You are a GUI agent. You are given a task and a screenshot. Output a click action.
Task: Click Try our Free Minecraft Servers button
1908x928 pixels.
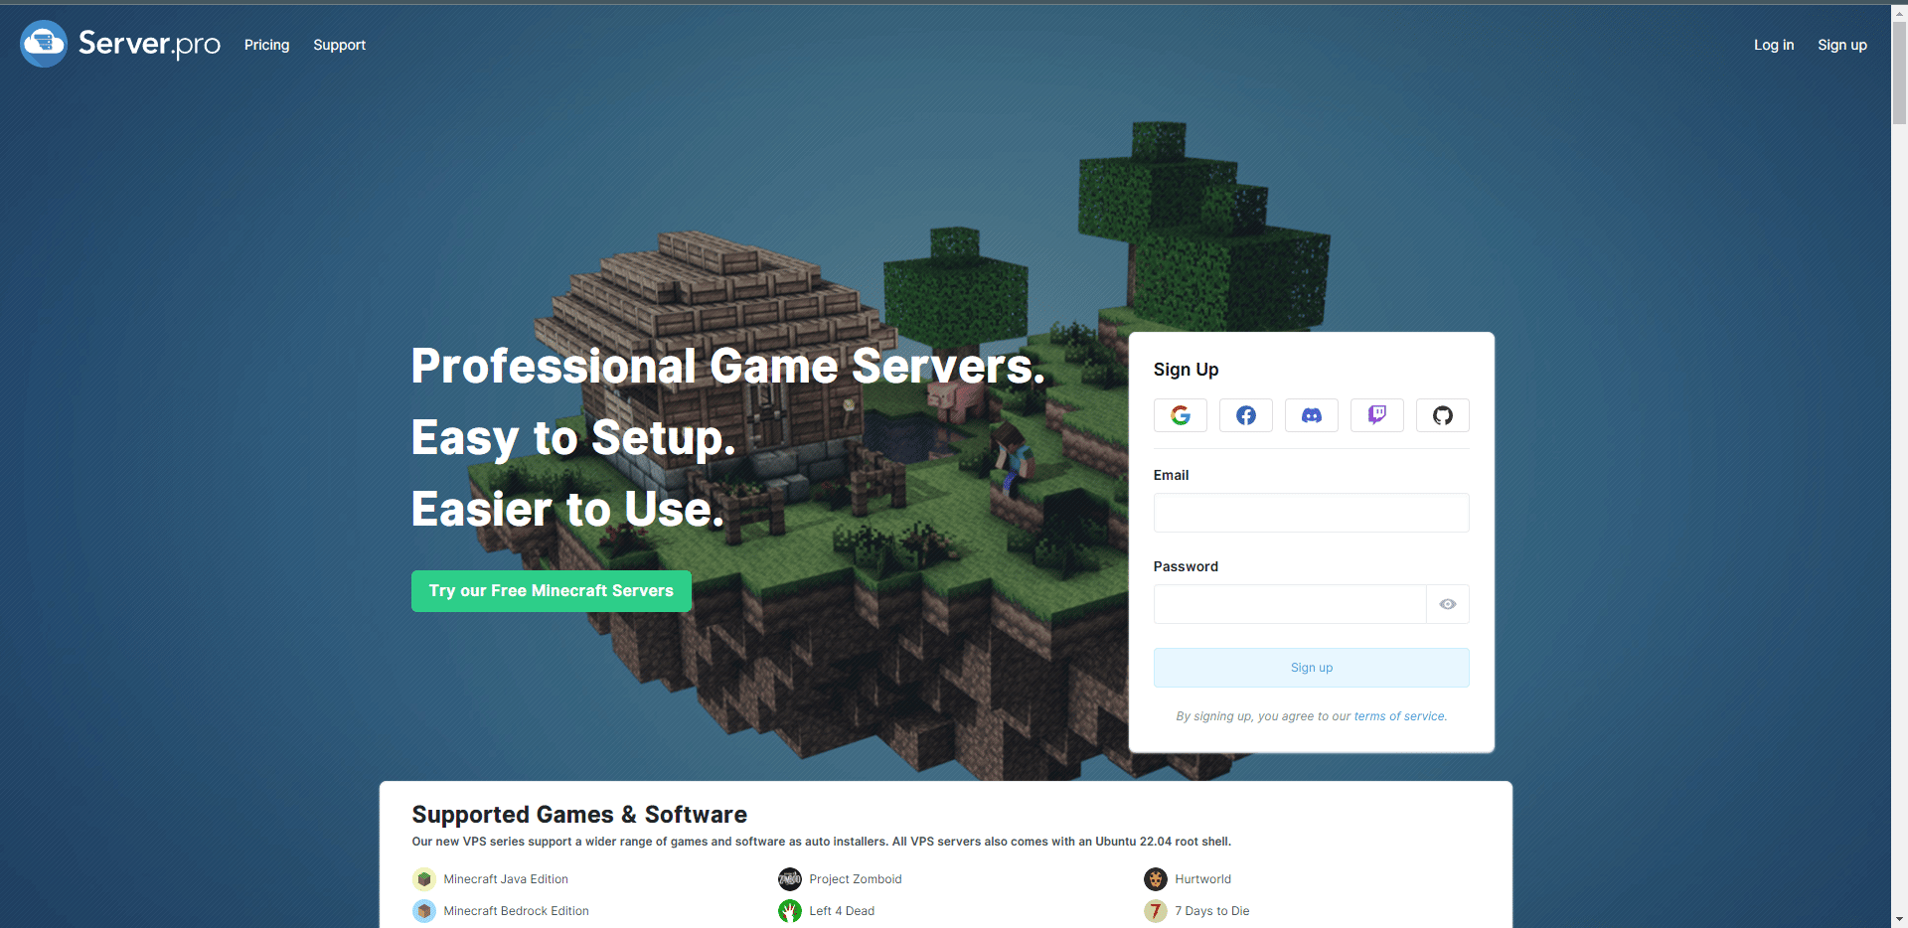[x=552, y=591]
